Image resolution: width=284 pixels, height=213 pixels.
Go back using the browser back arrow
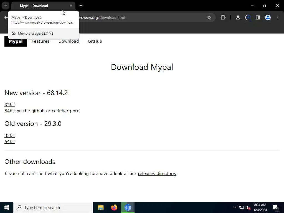(6, 17)
